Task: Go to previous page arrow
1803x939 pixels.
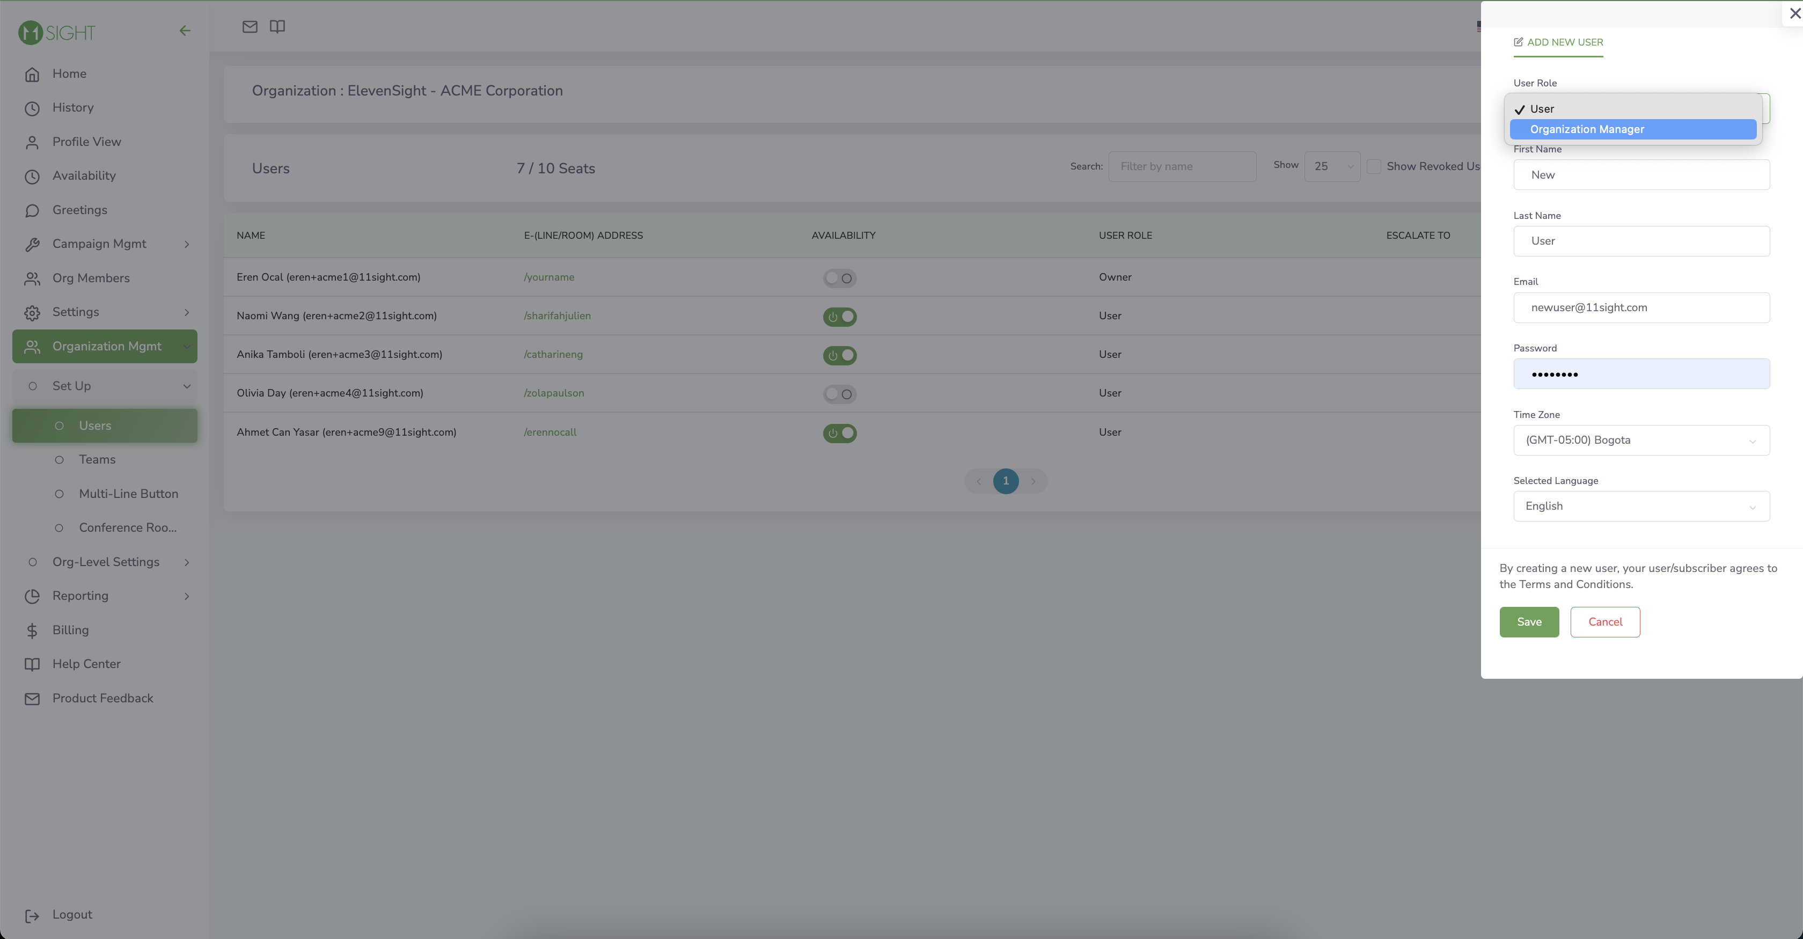Action: (978, 481)
